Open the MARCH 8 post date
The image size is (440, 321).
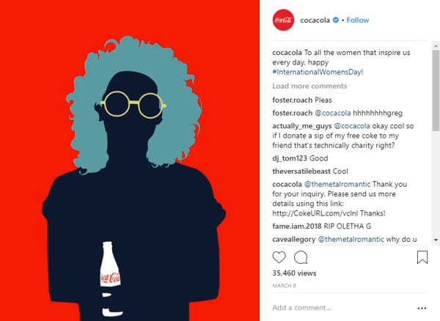pos(284,286)
